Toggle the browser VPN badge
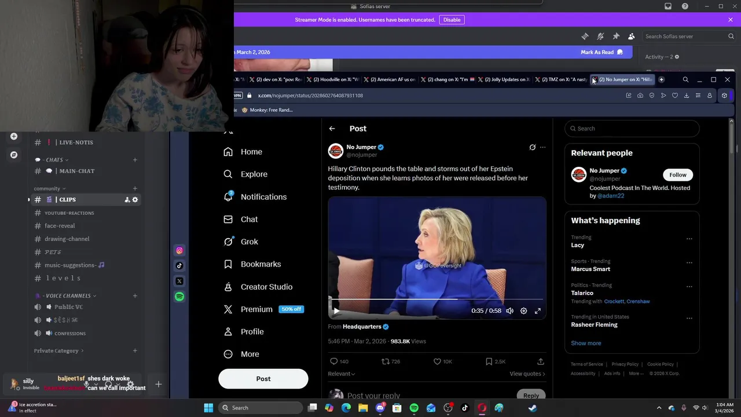 [238, 96]
